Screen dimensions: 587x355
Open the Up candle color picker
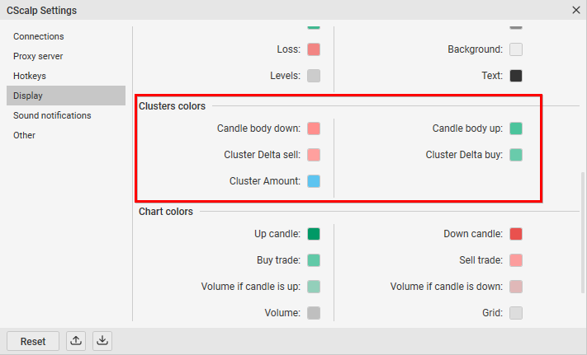(x=314, y=234)
